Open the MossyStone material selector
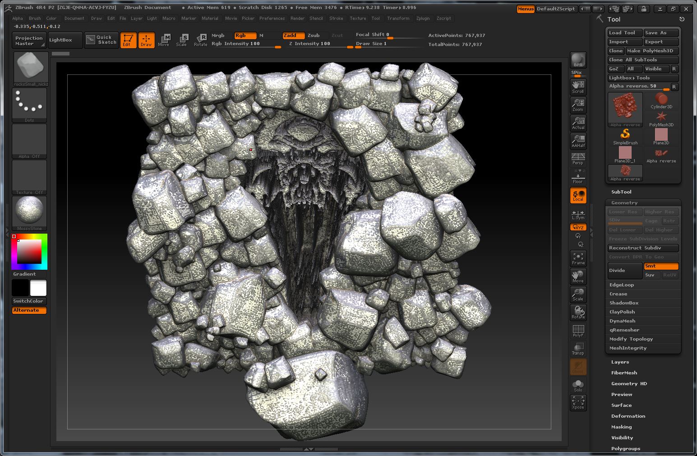 click(x=30, y=213)
